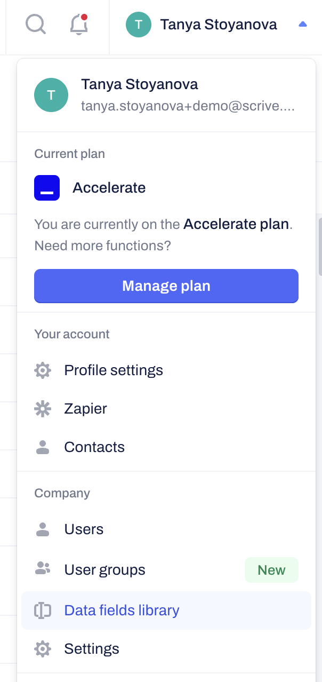Collapse the account menu with blue arrow

tap(303, 24)
